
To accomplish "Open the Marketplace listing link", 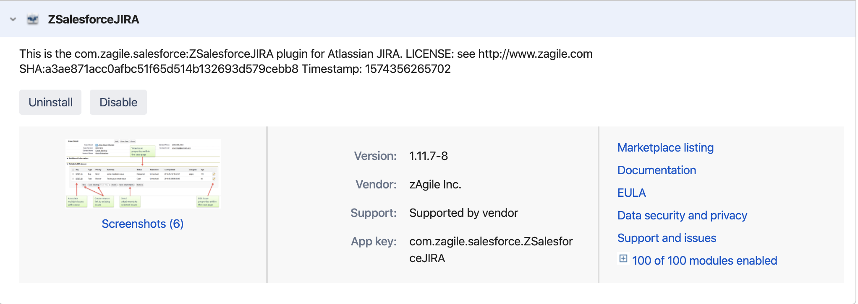I will pos(665,147).
